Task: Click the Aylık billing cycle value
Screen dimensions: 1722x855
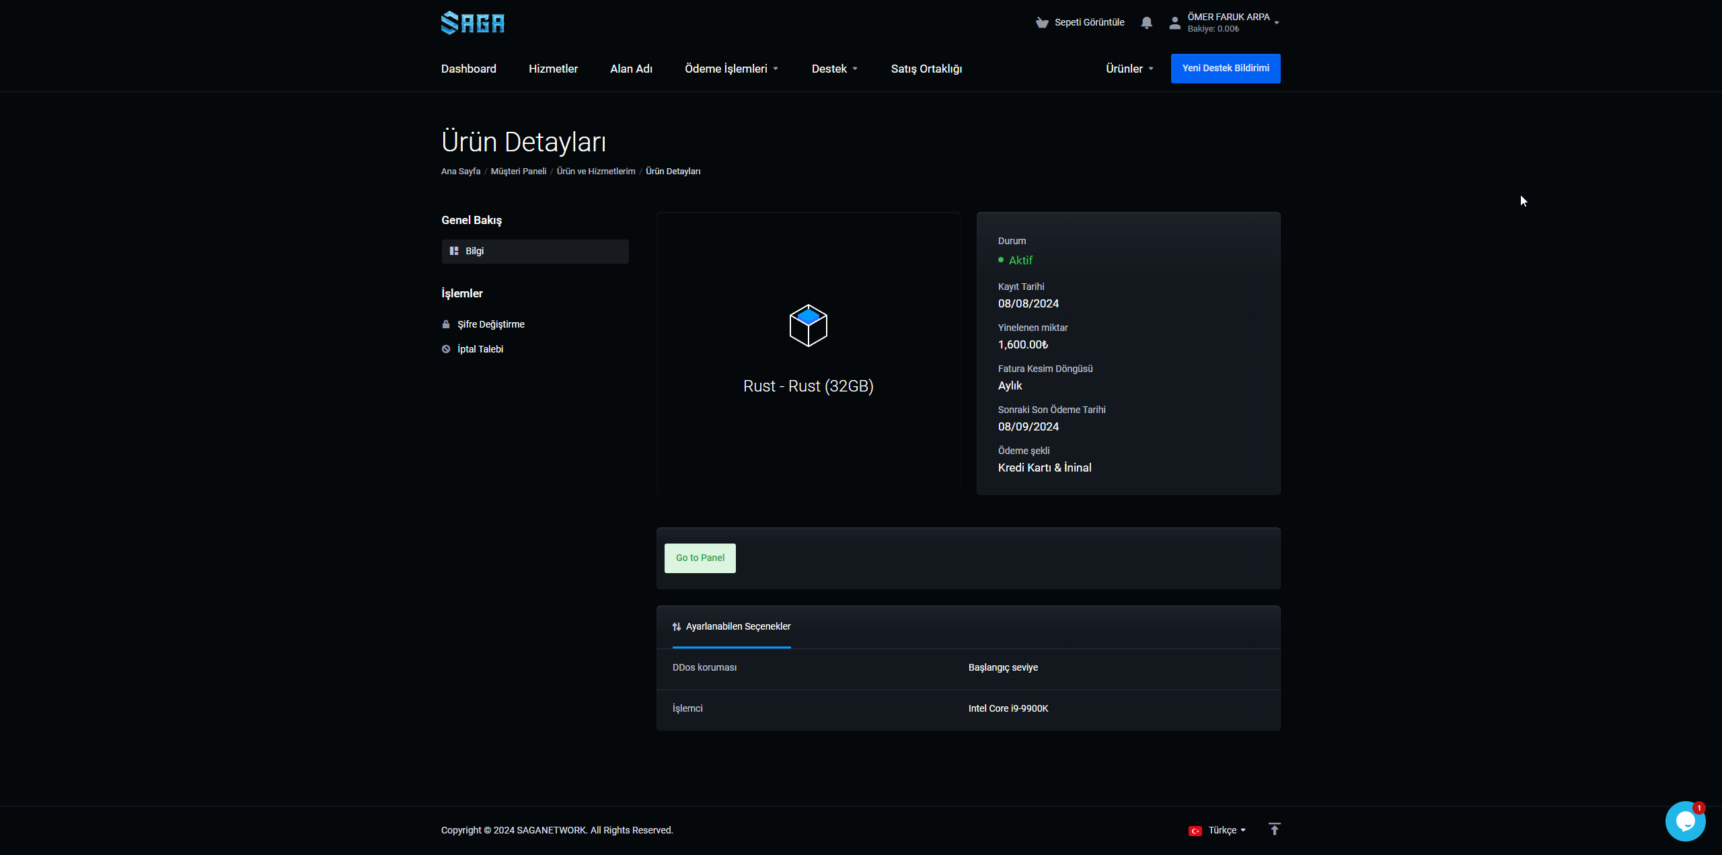Action: (1010, 385)
